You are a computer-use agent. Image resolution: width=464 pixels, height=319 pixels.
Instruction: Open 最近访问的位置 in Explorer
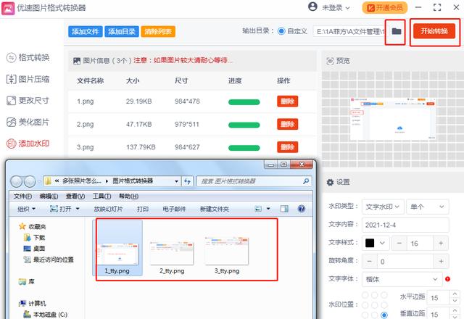pos(49,260)
